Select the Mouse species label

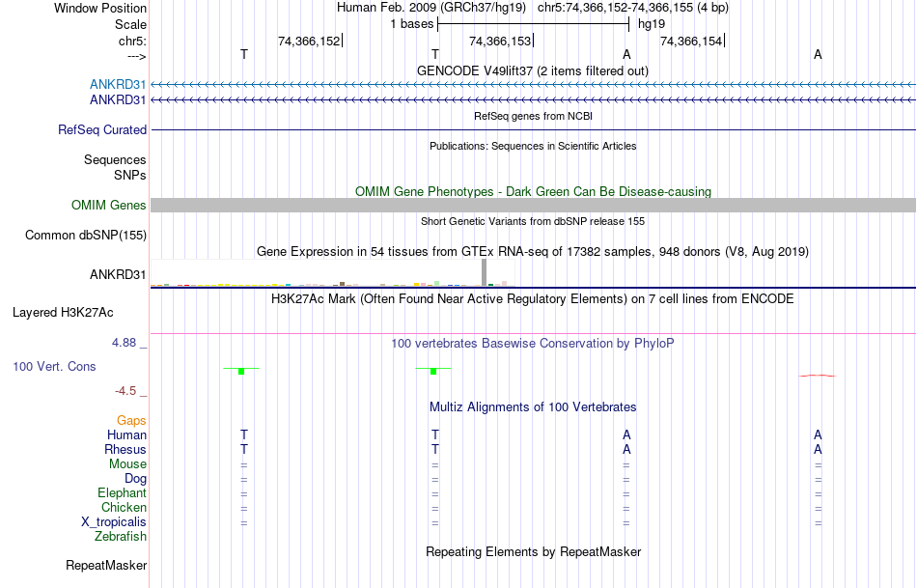(127, 464)
